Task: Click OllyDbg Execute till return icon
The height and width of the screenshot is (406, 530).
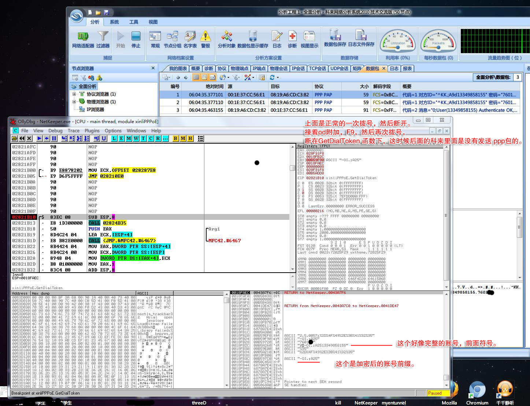Action: pyautogui.click(x=96, y=139)
